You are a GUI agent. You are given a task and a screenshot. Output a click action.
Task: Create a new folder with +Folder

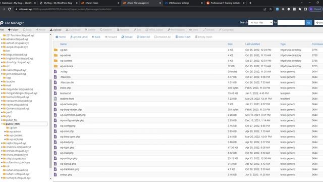13,30
